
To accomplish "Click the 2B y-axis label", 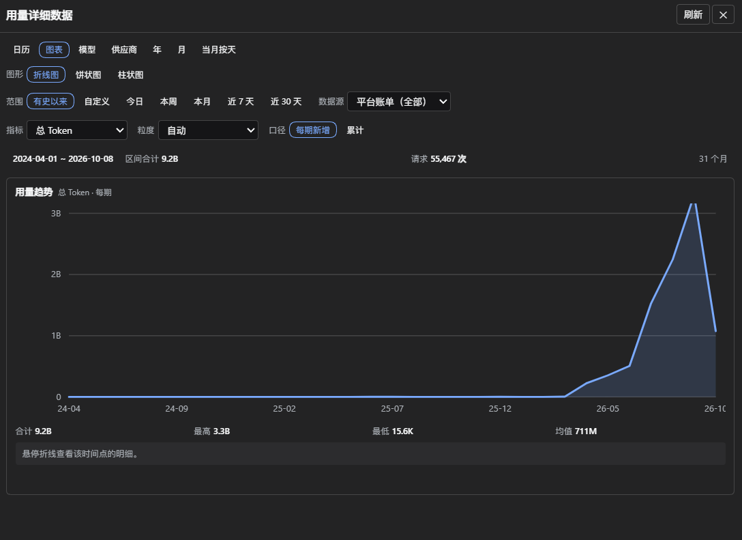I will tap(56, 274).
